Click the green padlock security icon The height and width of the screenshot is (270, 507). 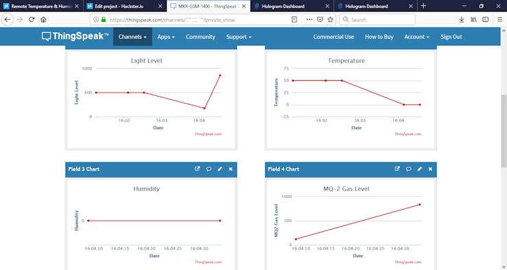[103, 20]
